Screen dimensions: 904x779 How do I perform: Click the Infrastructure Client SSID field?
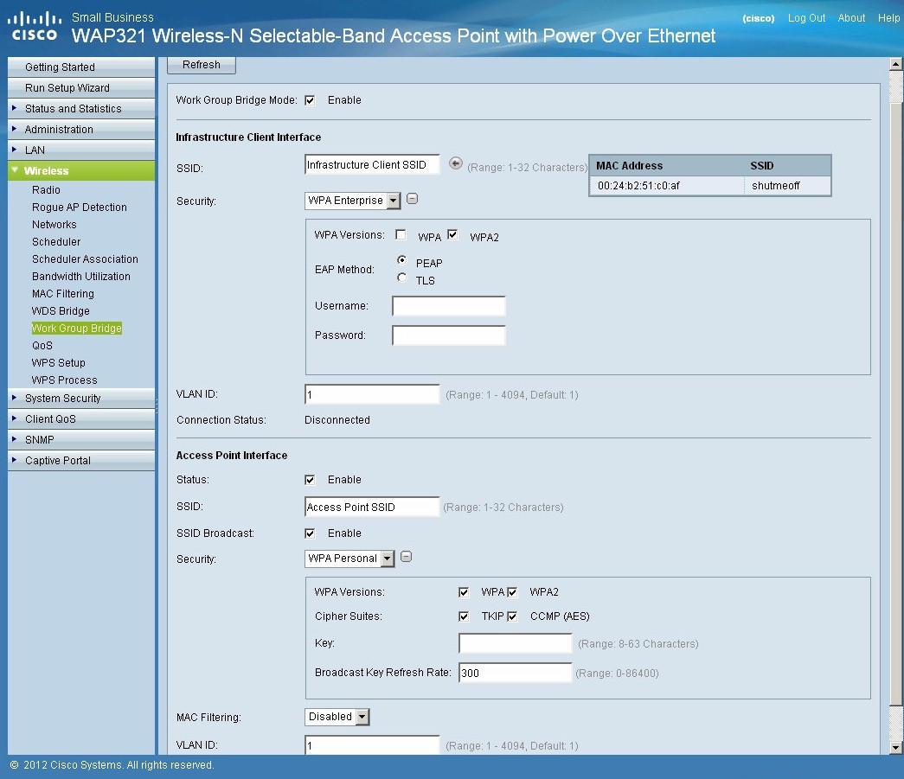pos(372,165)
